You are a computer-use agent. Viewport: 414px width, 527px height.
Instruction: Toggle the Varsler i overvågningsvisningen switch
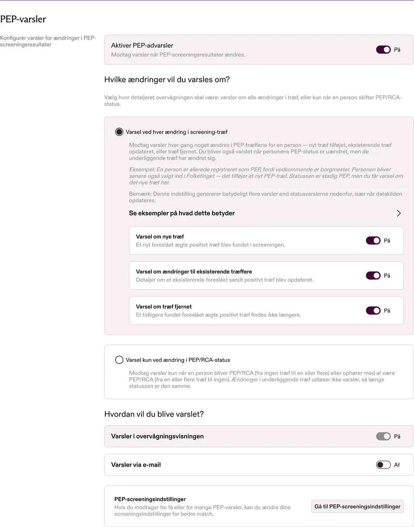coord(383,436)
